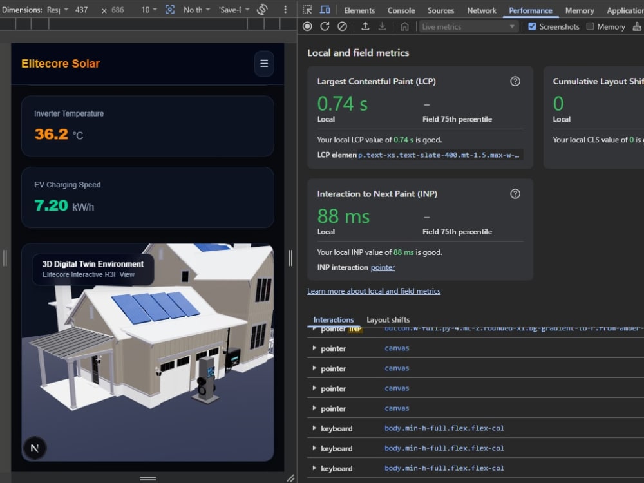The image size is (644, 483).
Task: Open the Save-Data dropdown
Action: pyautogui.click(x=234, y=10)
